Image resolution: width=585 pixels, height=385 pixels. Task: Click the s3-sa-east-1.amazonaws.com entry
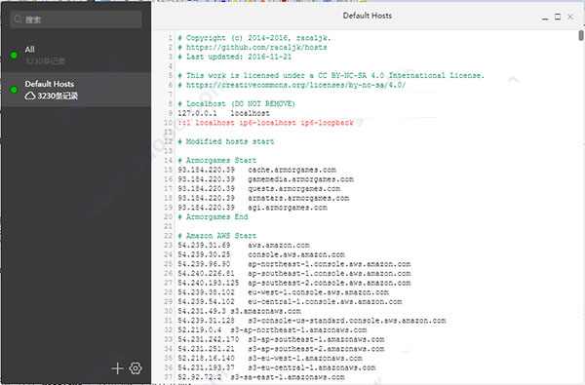pos(261,377)
